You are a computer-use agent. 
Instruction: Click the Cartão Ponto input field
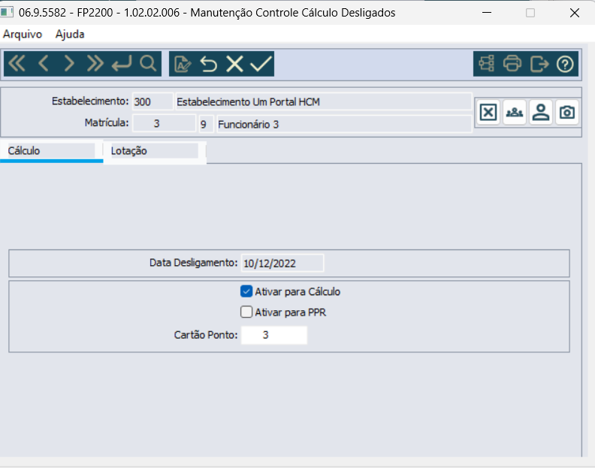coord(274,335)
